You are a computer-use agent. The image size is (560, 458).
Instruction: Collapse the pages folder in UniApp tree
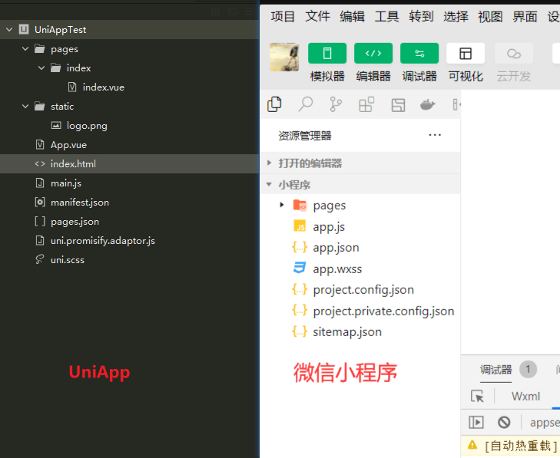point(25,48)
